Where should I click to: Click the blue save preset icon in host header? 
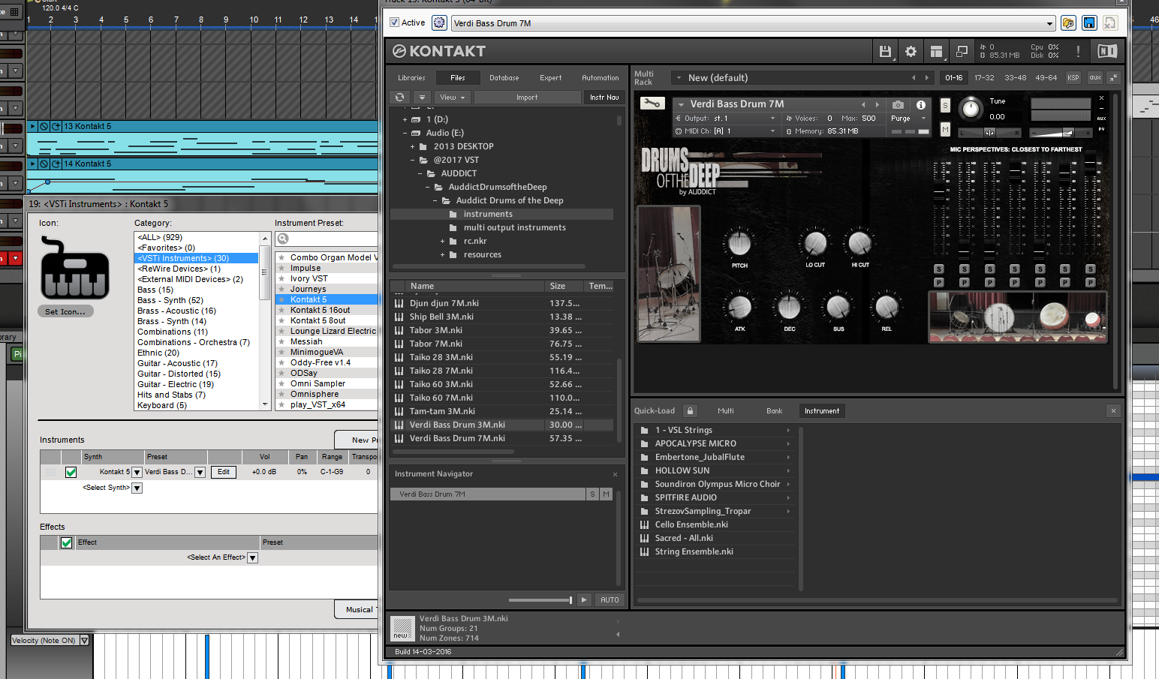tap(1089, 23)
